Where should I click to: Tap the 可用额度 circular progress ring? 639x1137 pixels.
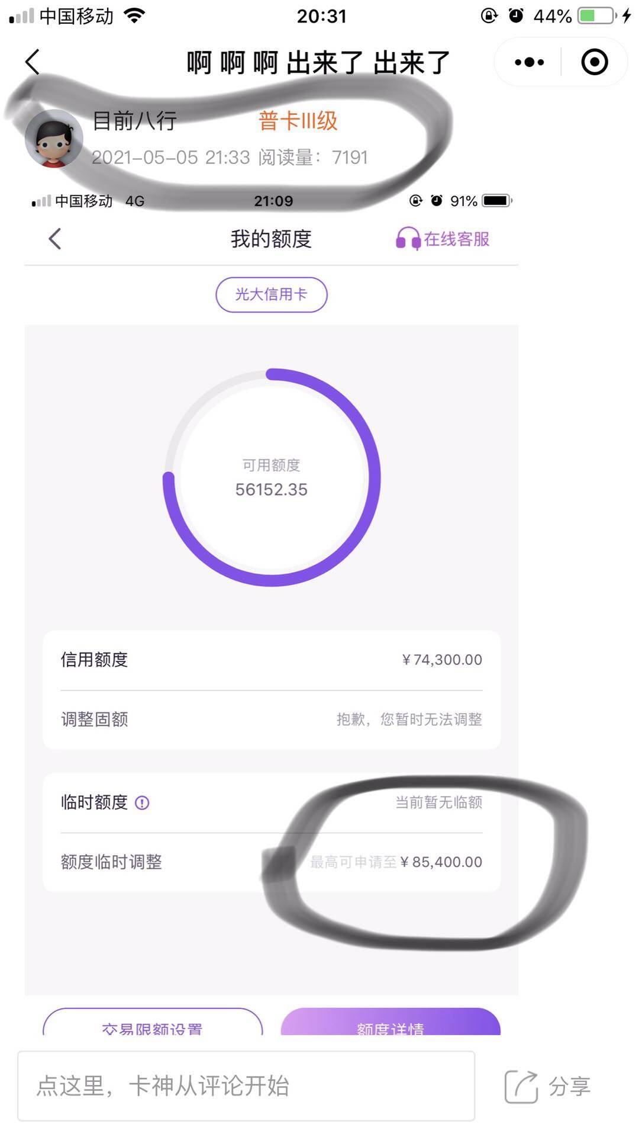[x=272, y=477]
